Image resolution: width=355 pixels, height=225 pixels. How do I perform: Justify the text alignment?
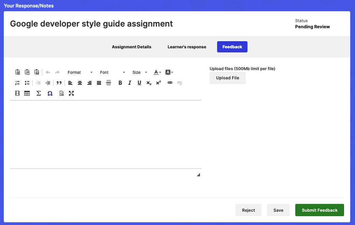[99, 83]
